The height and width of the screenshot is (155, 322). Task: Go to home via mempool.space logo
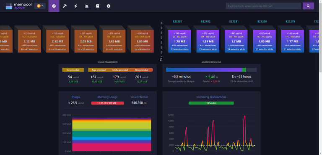point(19,6)
